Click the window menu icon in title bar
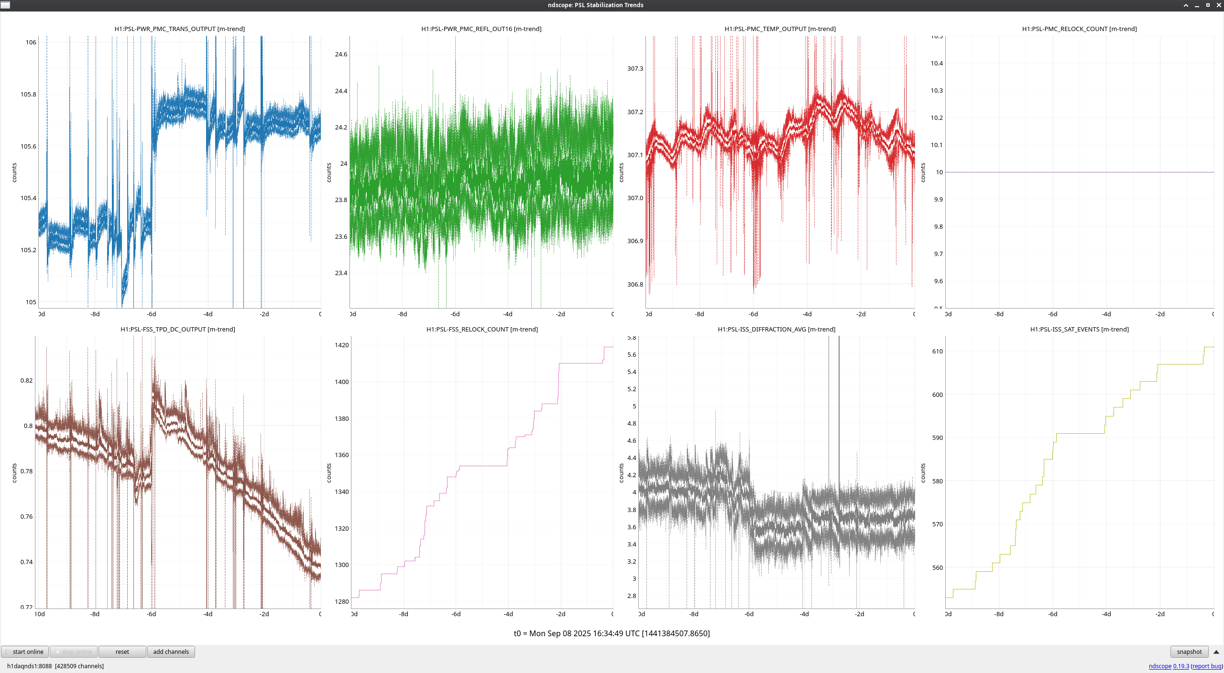The height and width of the screenshot is (673, 1224). (5, 5)
